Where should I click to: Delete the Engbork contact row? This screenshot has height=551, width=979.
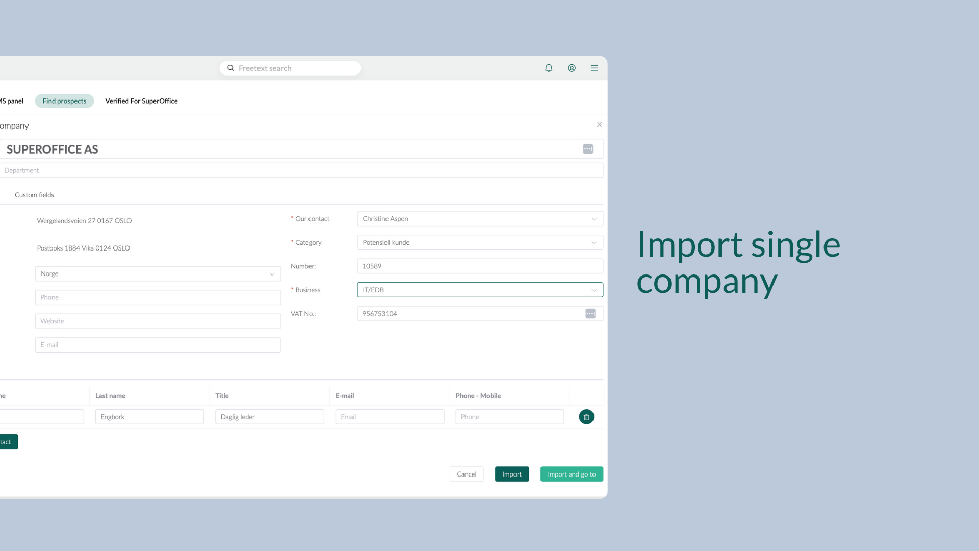coord(586,417)
